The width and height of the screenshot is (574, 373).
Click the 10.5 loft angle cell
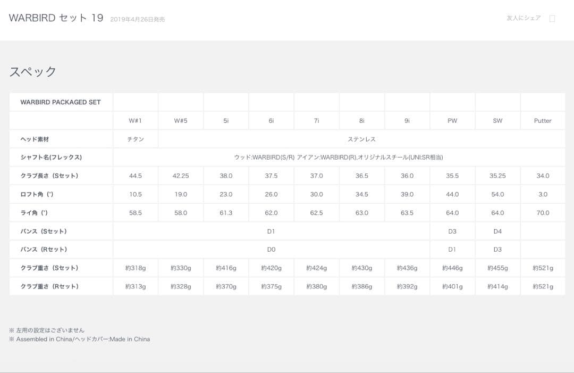pyautogui.click(x=136, y=194)
